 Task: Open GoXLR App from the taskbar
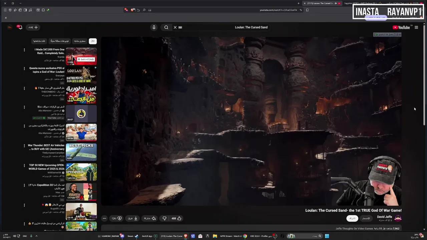click(x=149, y=236)
